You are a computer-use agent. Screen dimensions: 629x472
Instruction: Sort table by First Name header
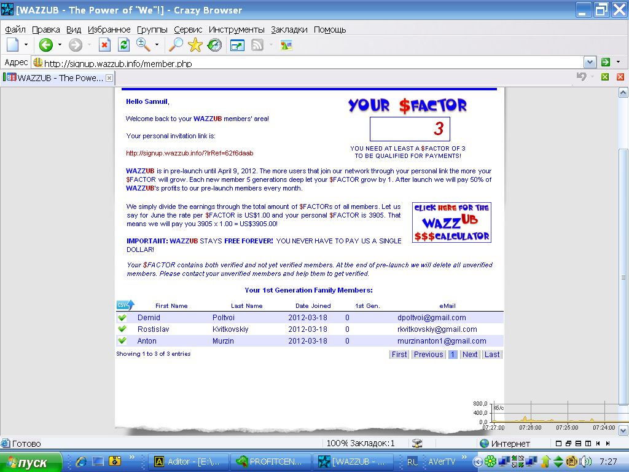(171, 306)
